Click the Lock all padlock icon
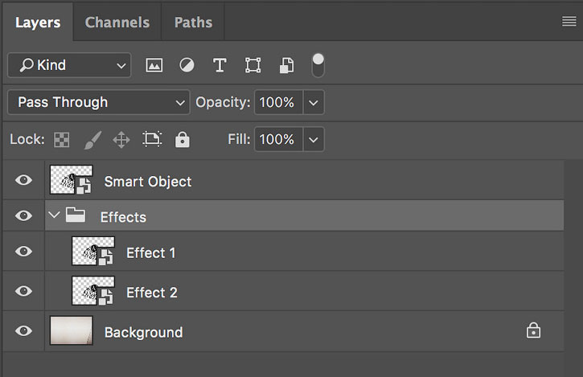Screen dimensions: 583x377 click(x=183, y=140)
